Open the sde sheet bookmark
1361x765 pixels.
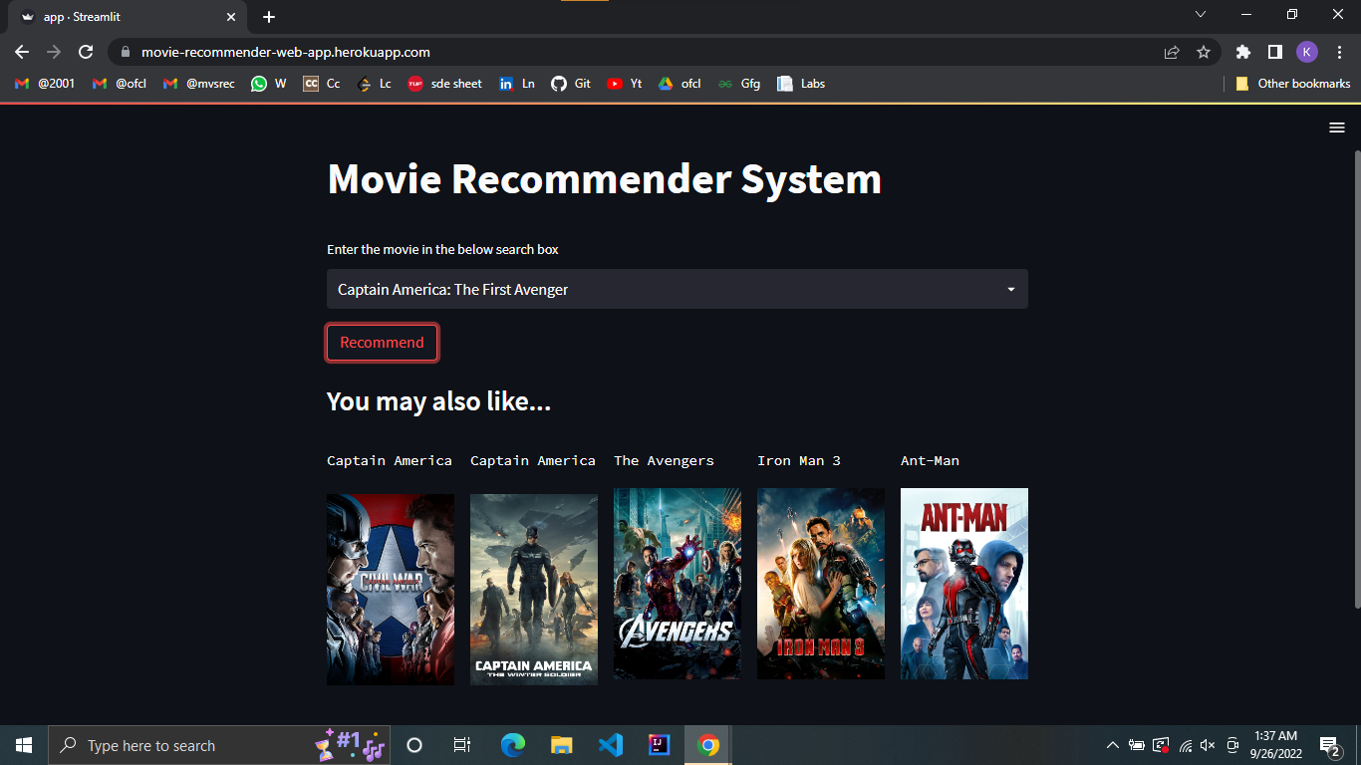(x=445, y=84)
